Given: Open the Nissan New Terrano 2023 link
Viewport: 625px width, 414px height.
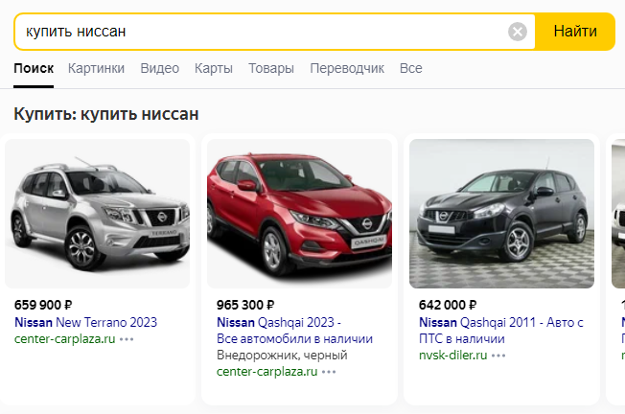Looking at the screenshot, I should coord(85,322).
